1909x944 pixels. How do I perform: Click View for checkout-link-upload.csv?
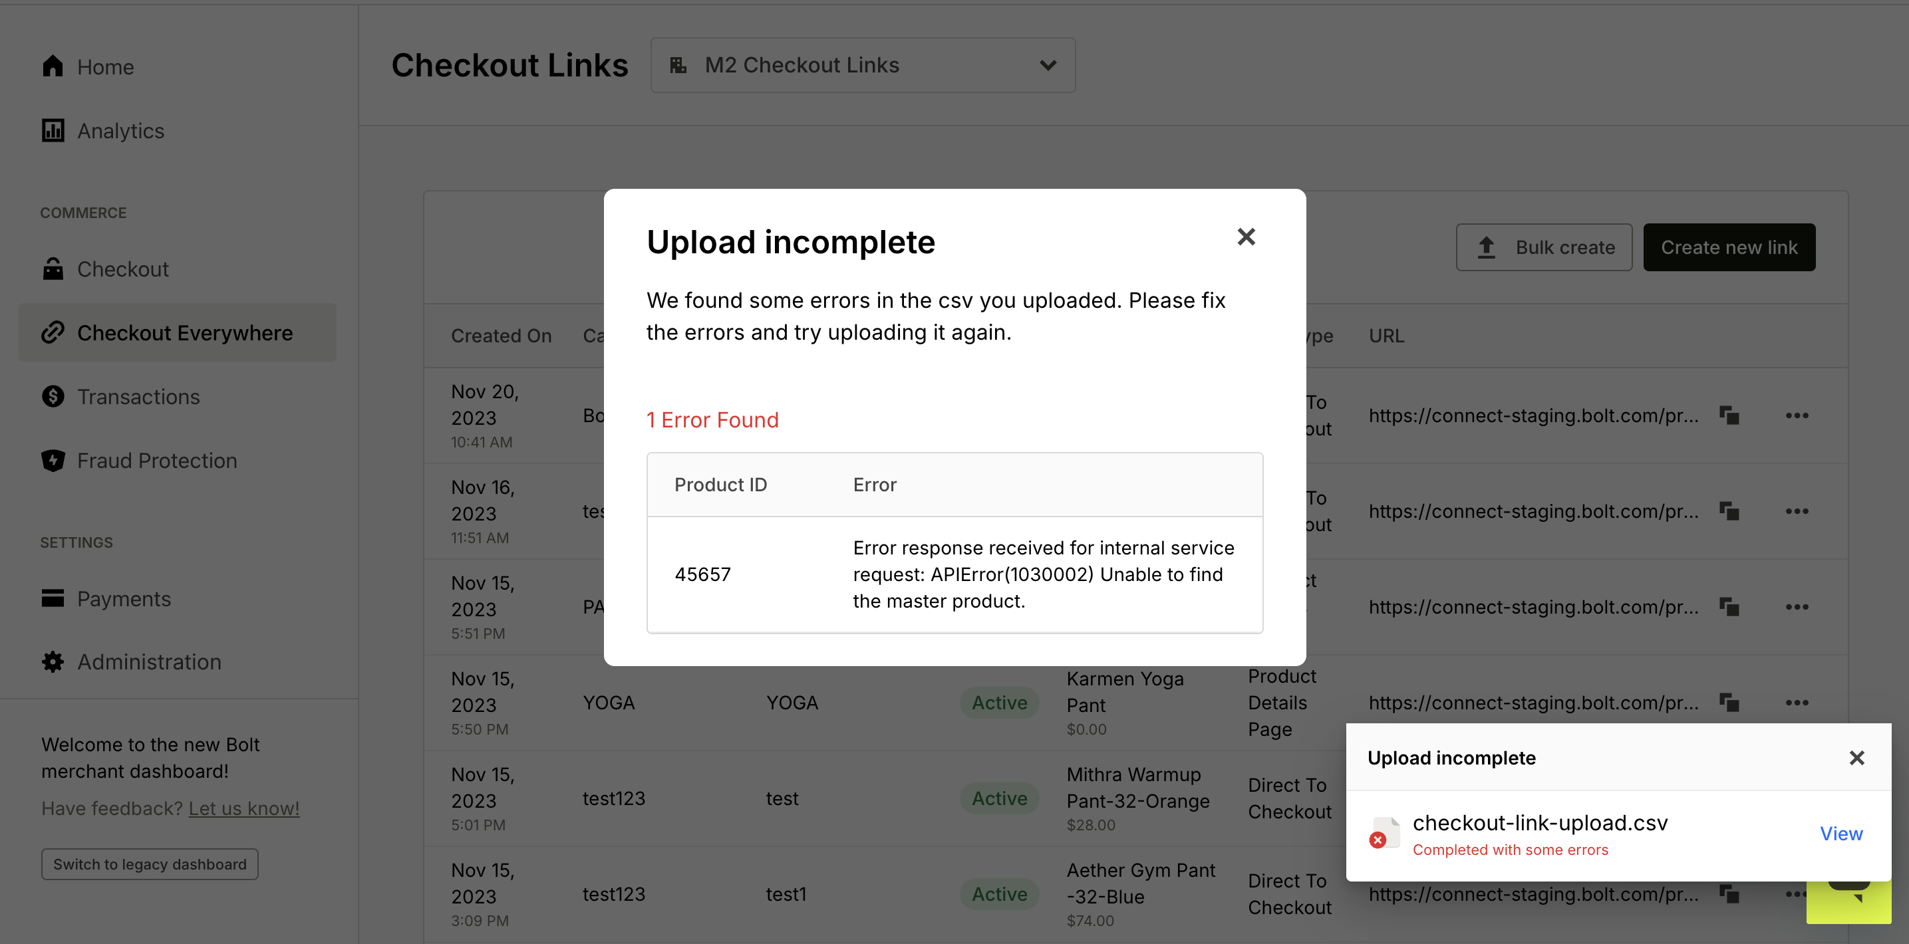1841,834
